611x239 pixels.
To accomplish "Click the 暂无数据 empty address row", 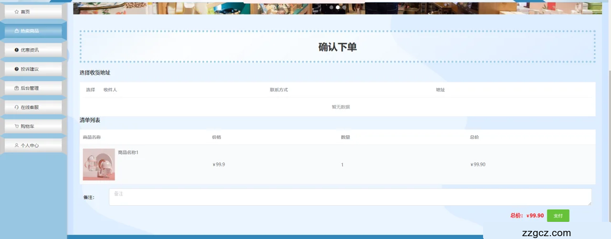I will (340, 107).
